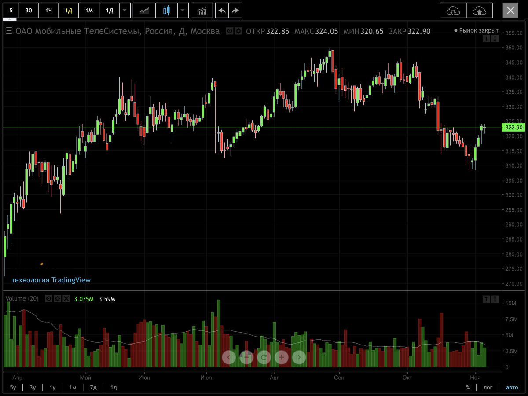Set date range to 7д

[93, 387]
